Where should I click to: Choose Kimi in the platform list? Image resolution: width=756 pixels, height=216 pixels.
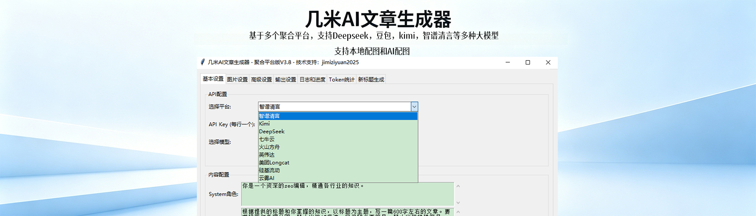coord(338,124)
